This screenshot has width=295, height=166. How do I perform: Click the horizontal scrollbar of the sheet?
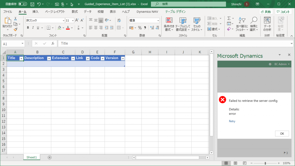[x=167, y=158]
